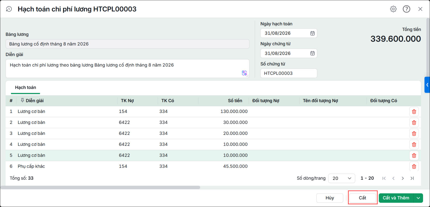
Task: Open calendar picker for Ngày chứng từ
Action: point(312,53)
